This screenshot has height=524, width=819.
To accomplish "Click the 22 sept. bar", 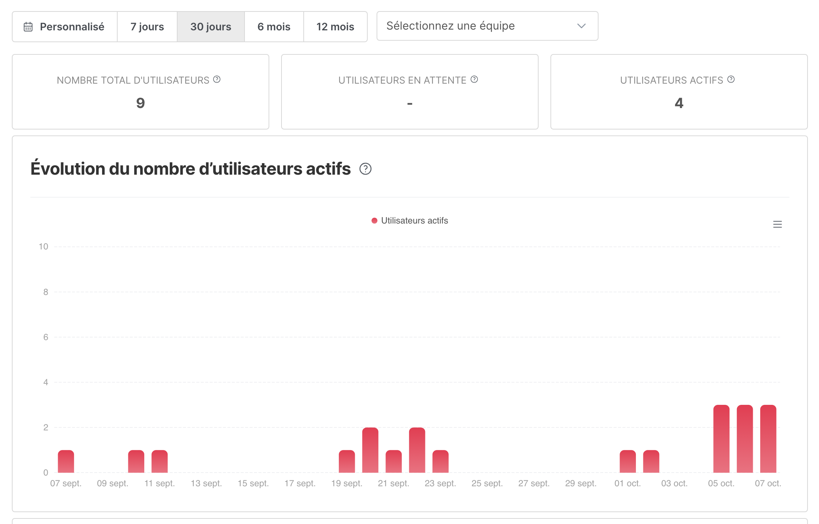I will 417,450.
